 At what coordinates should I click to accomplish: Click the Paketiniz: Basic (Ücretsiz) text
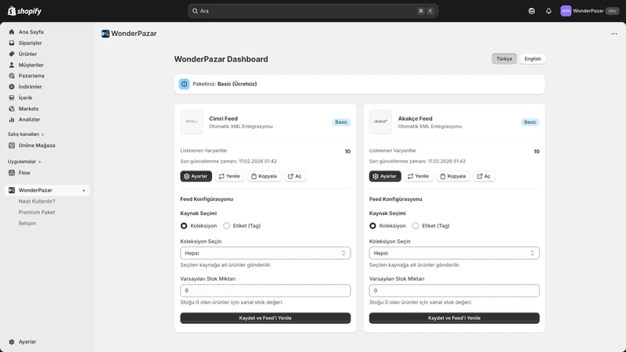pos(225,84)
